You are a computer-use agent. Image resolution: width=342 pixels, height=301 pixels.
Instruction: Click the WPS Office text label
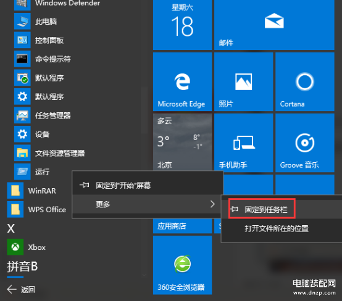click(47, 210)
